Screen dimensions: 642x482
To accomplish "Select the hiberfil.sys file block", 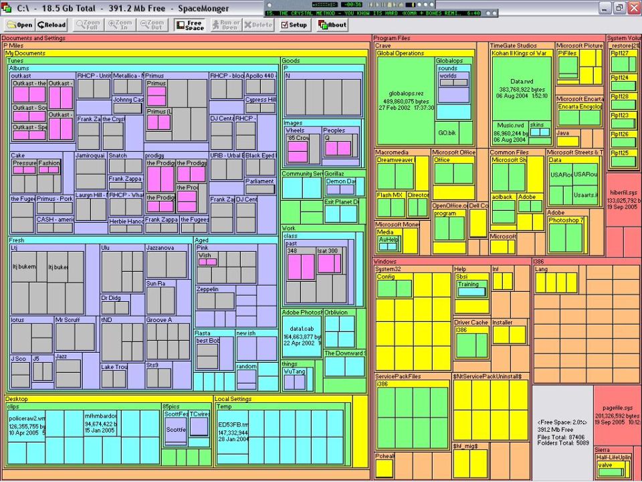I will [x=623, y=199].
